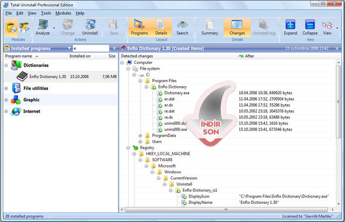Select Dictionary.exe file icon
This screenshot has width=345, height=222.
pos(159,93)
